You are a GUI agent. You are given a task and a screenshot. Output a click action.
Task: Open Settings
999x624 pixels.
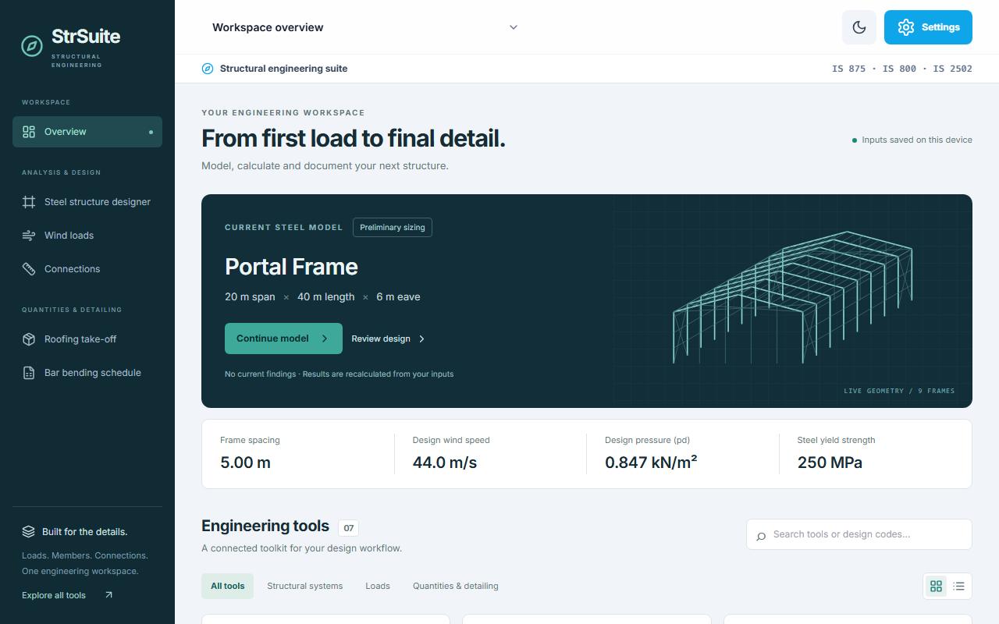pyautogui.click(x=928, y=27)
